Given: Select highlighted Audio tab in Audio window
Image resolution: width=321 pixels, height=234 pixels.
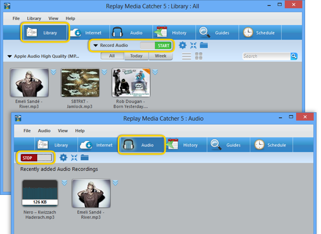Looking at the screenshot, I should pos(142,145).
